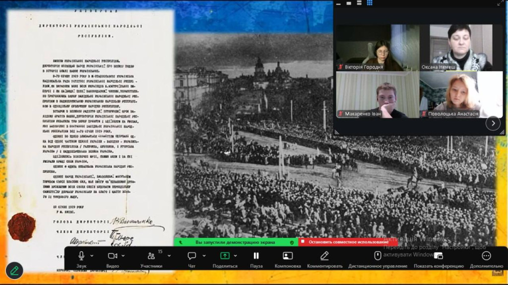This screenshot has height=285, width=508.
Task: Click the green screen-sharing status banner
Action: tap(236, 242)
